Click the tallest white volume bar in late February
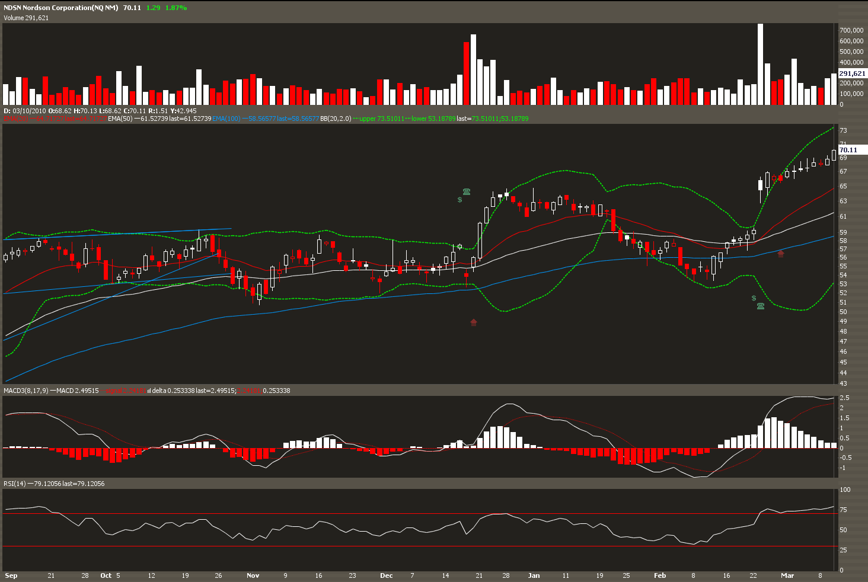This screenshot has width=868, height=582. [760, 64]
